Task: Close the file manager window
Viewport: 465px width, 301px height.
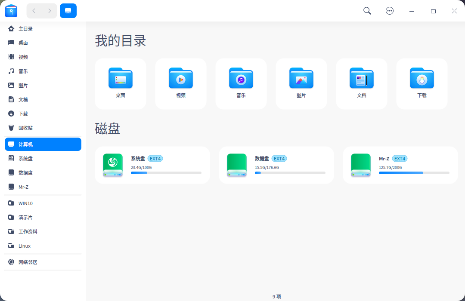Action: tap(454, 11)
